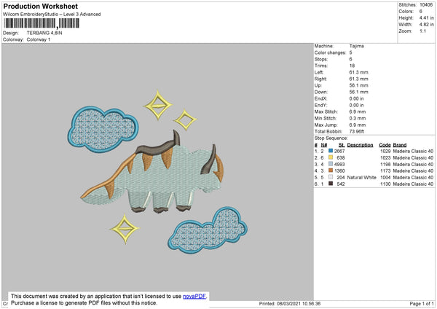Click the Wilcom EmbroideryStudio subtitle
This screenshot has width=437, height=309.
[x=52, y=15]
